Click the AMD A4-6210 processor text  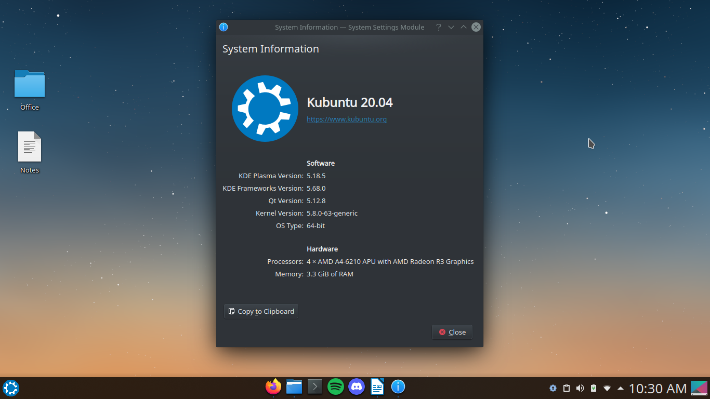390,261
